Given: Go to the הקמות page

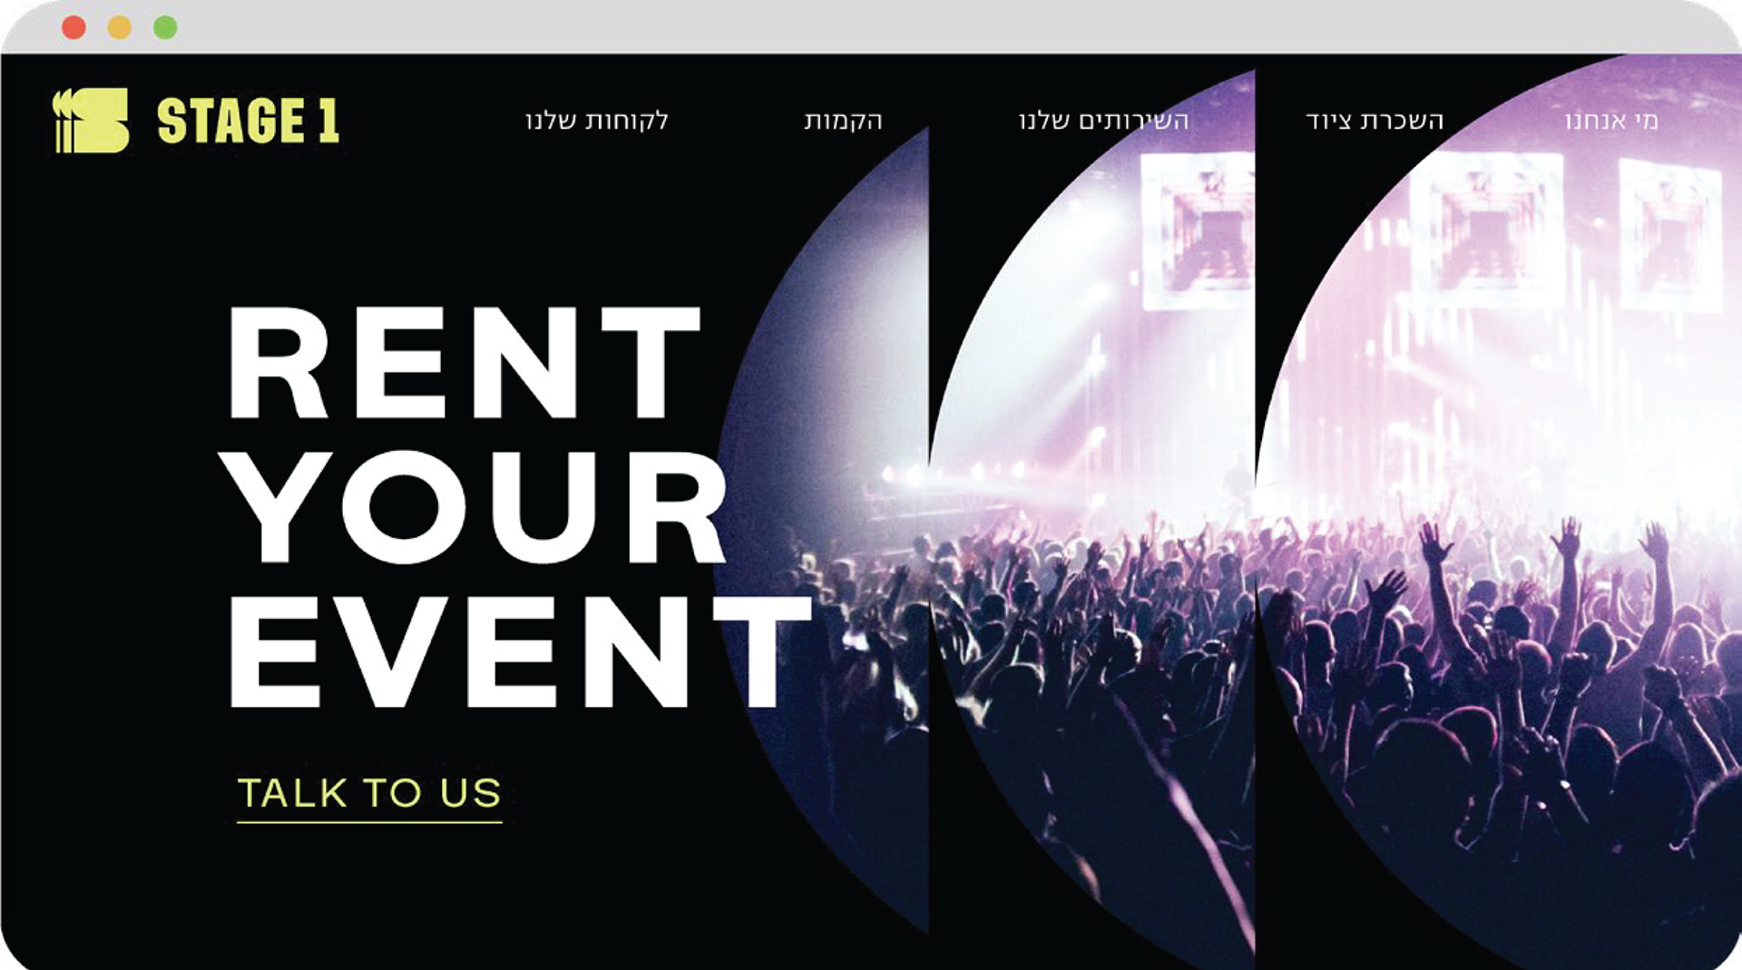Looking at the screenshot, I should click(843, 121).
